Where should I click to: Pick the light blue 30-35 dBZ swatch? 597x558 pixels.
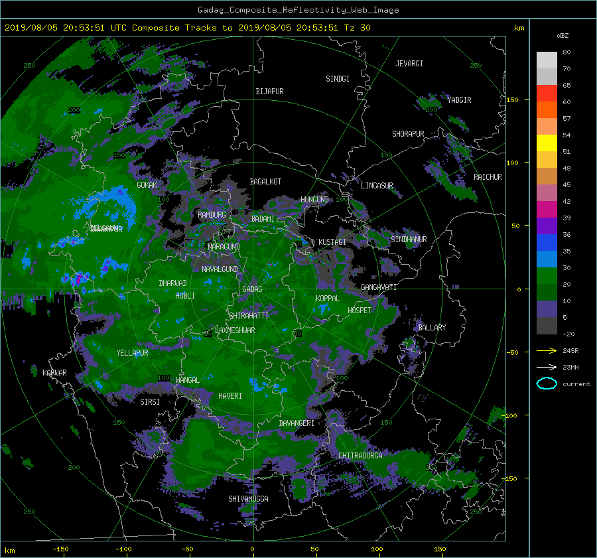tap(547, 259)
